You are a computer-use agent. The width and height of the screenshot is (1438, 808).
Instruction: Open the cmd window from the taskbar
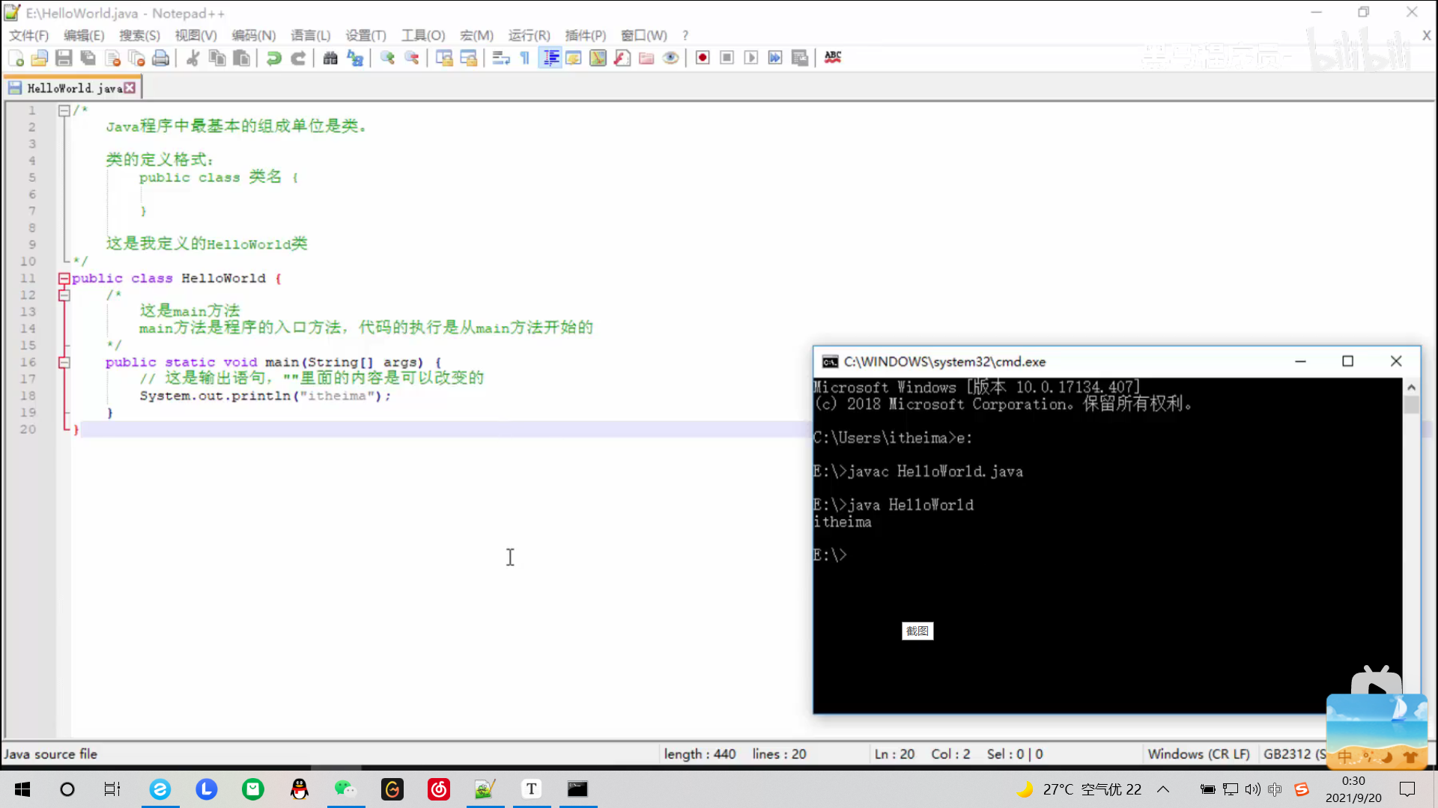[577, 789]
